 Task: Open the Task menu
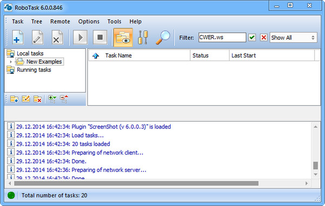[18, 21]
